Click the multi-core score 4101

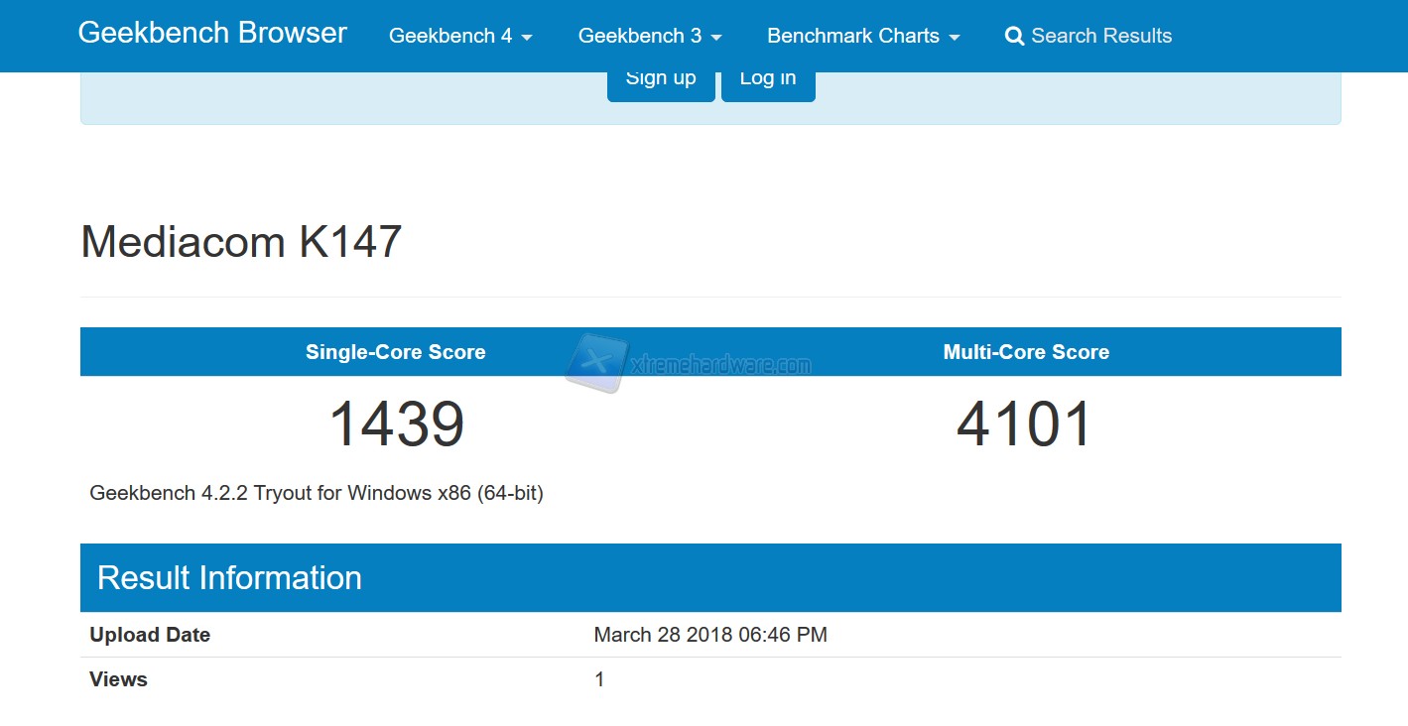click(1026, 423)
